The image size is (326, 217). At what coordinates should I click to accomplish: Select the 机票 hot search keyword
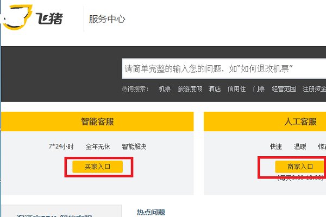click(165, 89)
